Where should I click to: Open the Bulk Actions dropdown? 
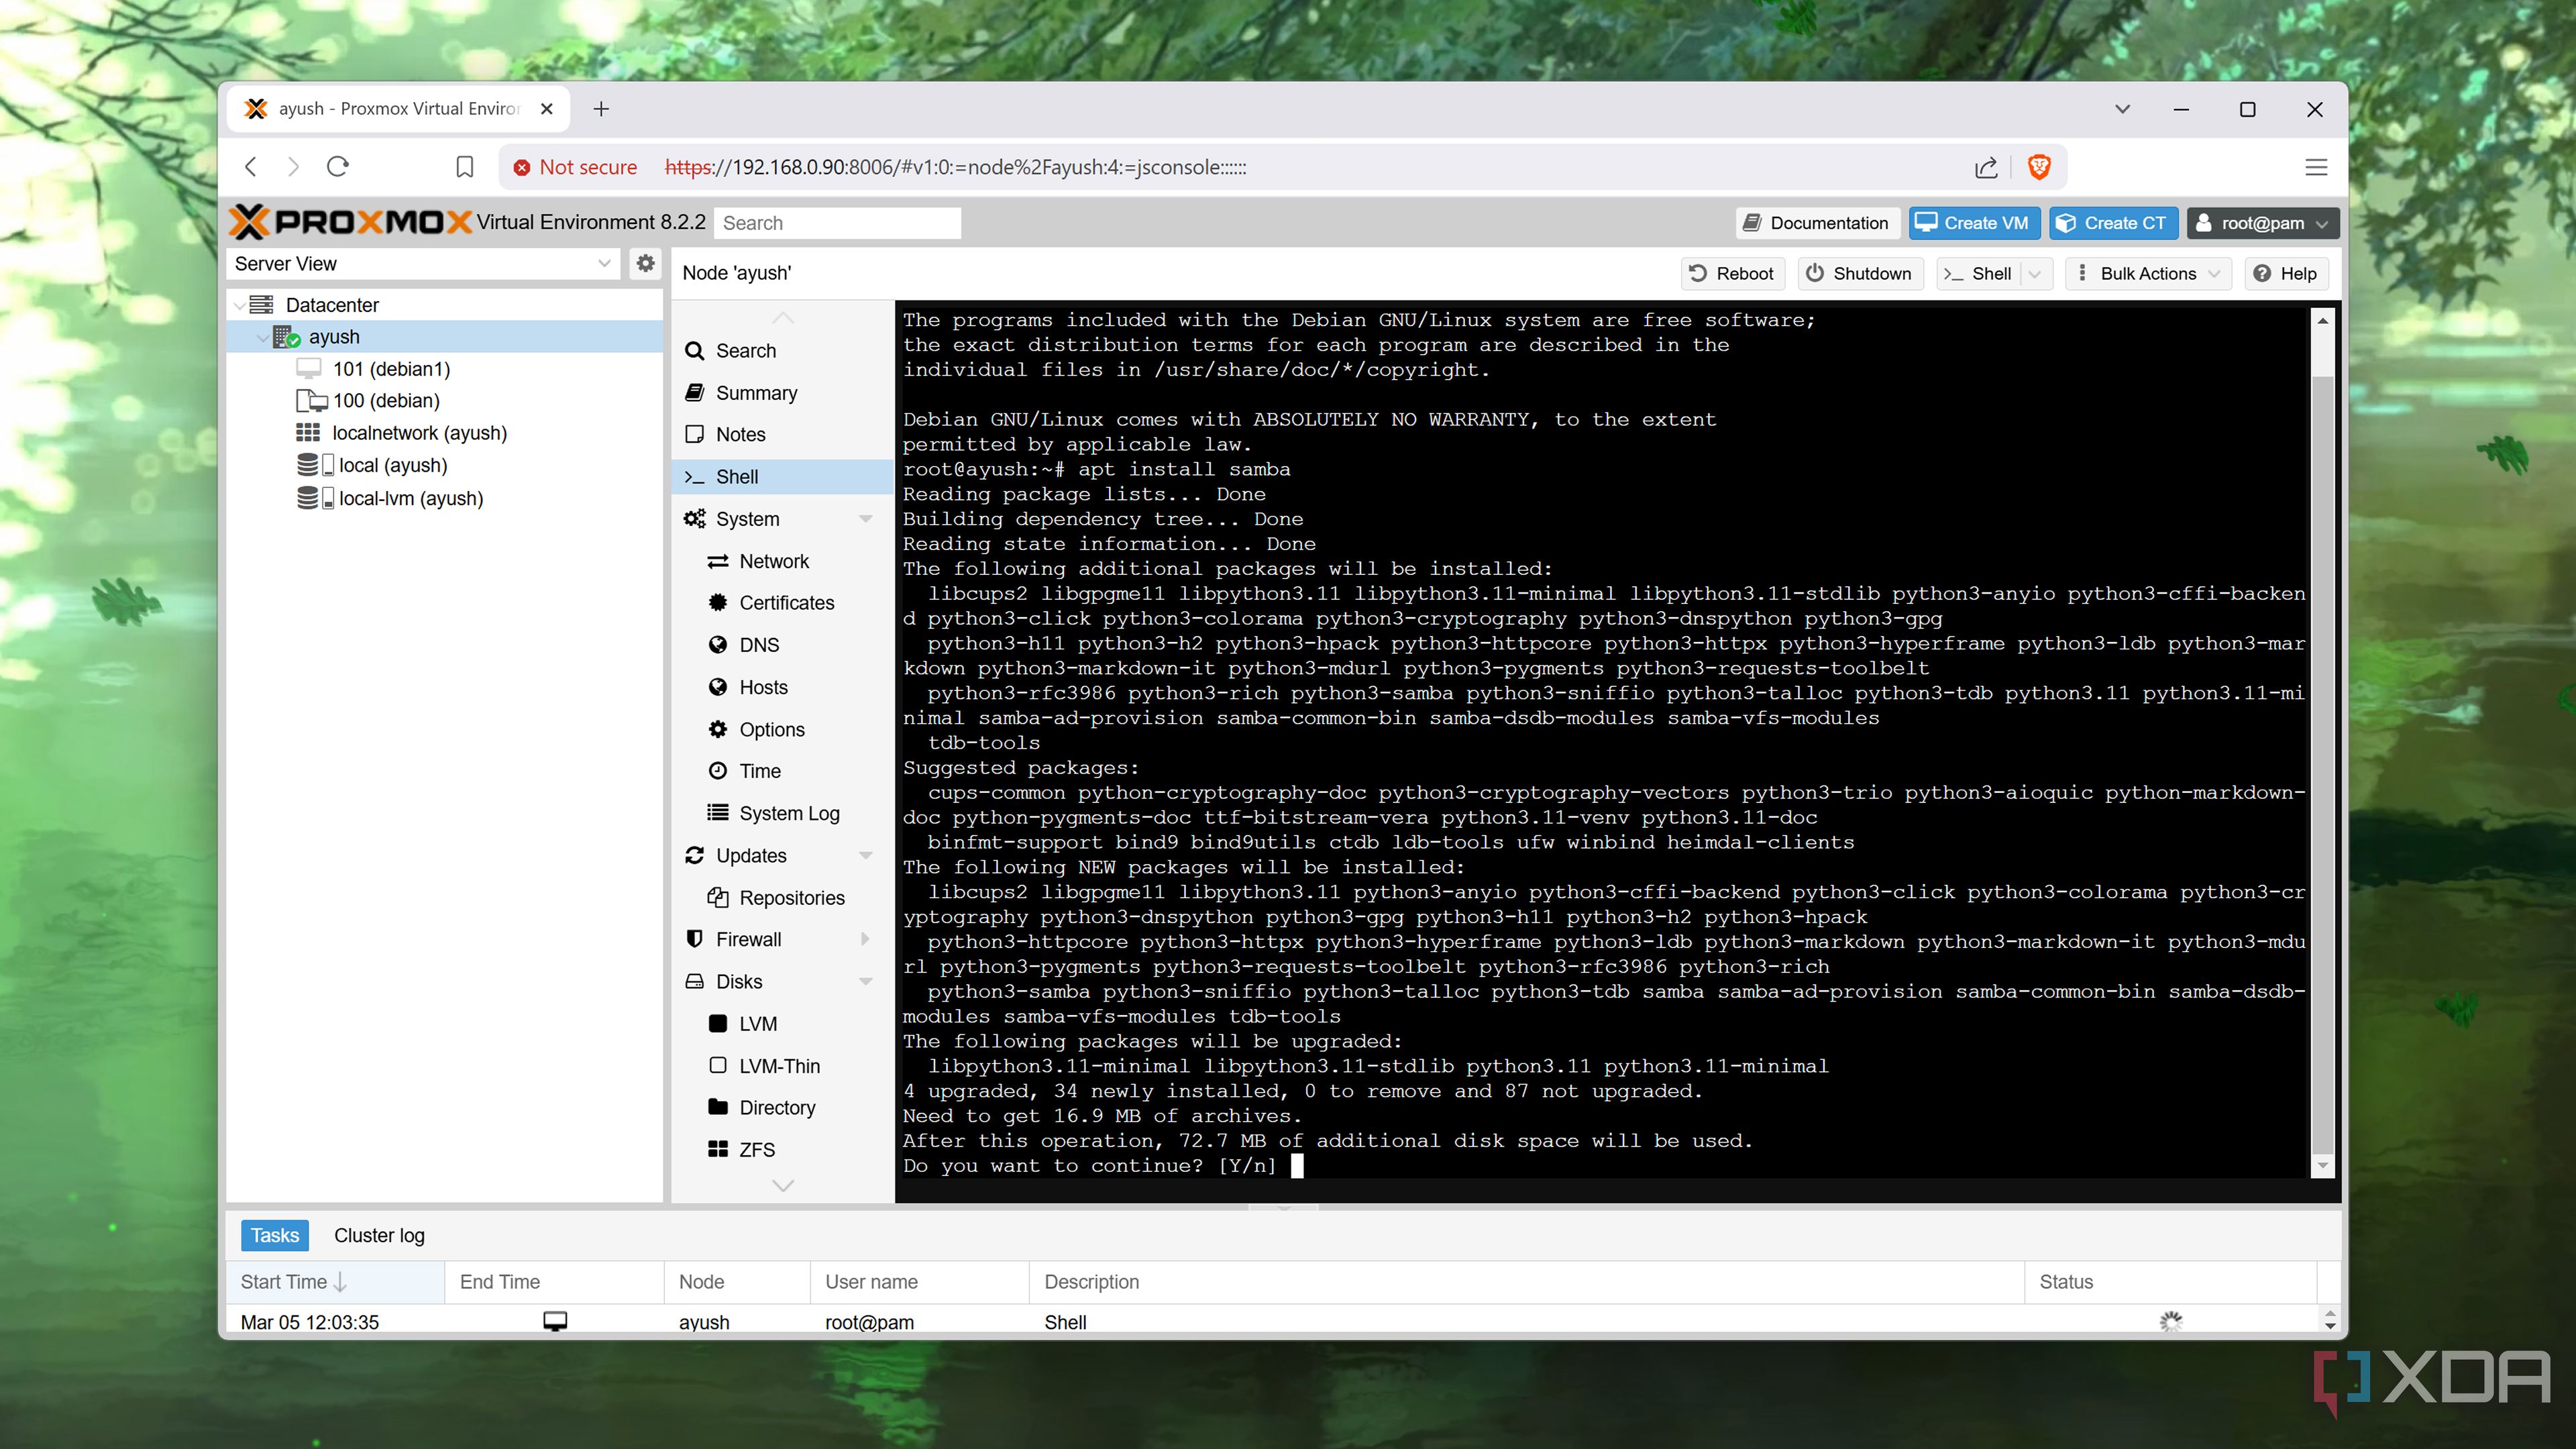(x=2148, y=274)
